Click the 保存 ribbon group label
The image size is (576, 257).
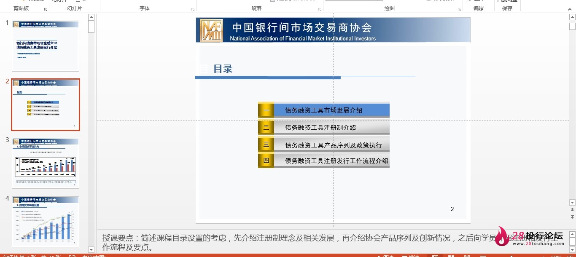click(x=507, y=8)
